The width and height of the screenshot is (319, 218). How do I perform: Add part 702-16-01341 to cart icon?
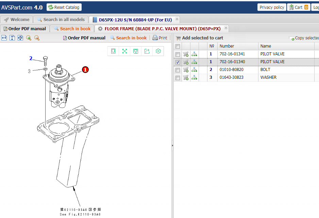[186, 54]
